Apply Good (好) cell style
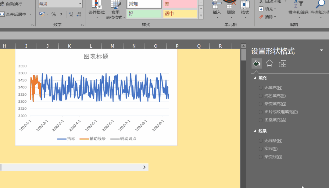Image resolution: width=329 pixels, height=188 pixels. (x=144, y=14)
